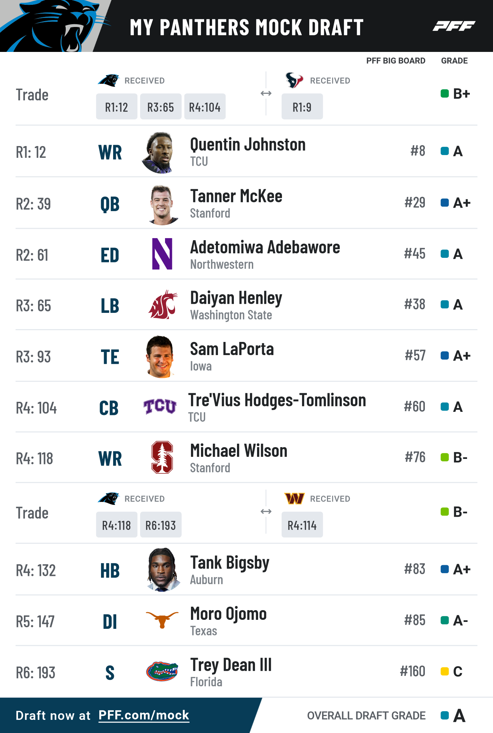493x733 pixels.
Task: Click the Texas Longhorns logo
Action: point(162,619)
